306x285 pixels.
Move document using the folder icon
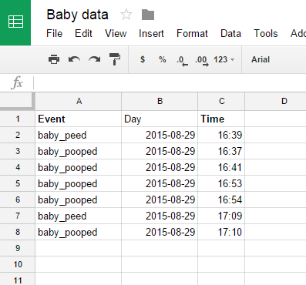(x=148, y=15)
